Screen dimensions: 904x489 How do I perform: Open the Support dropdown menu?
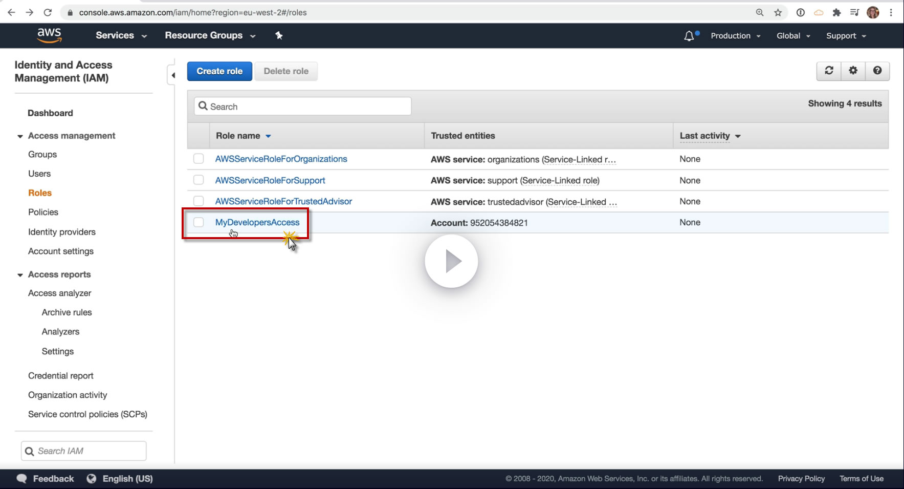pos(846,36)
